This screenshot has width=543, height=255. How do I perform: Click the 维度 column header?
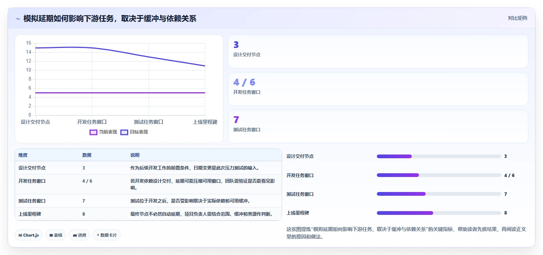(x=23, y=155)
